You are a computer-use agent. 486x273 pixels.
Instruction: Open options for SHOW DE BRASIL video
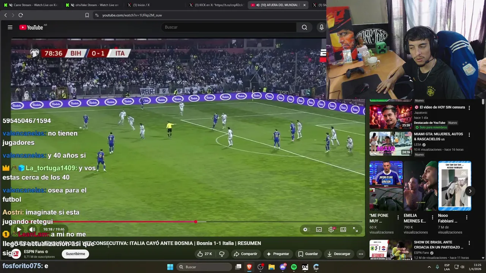[x=469, y=243]
